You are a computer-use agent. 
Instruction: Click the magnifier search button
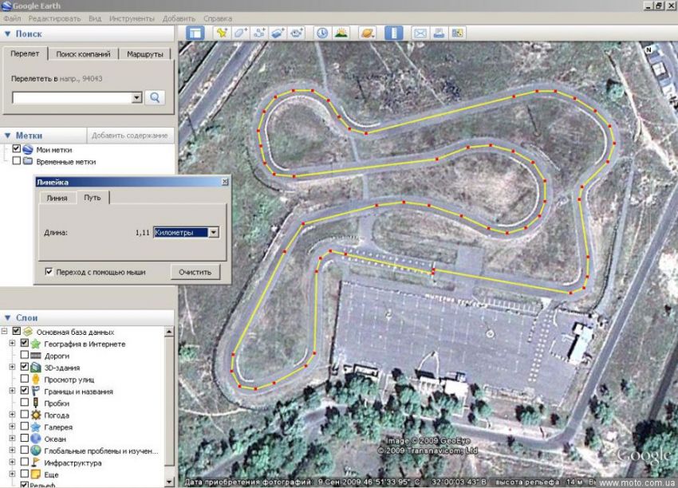tap(156, 97)
